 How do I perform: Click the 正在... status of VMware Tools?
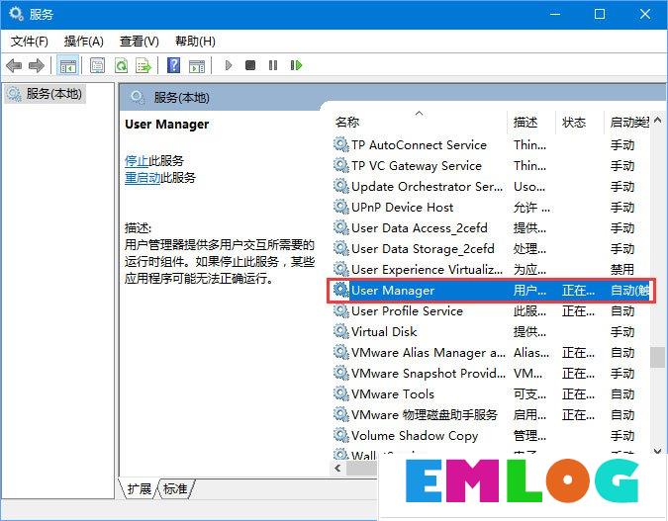(578, 394)
